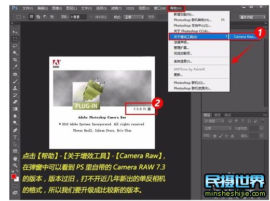Change screen mode at toolbox bottom
The image size is (270, 201).
pos(15,193)
